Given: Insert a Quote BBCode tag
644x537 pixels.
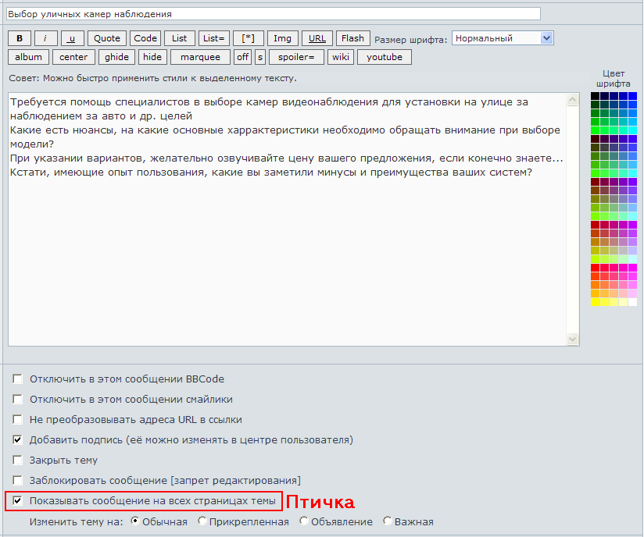Looking at the screenshot, I should click(x=107, y=38).
